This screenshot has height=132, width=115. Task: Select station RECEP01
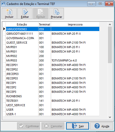click(x=22, y=65)
